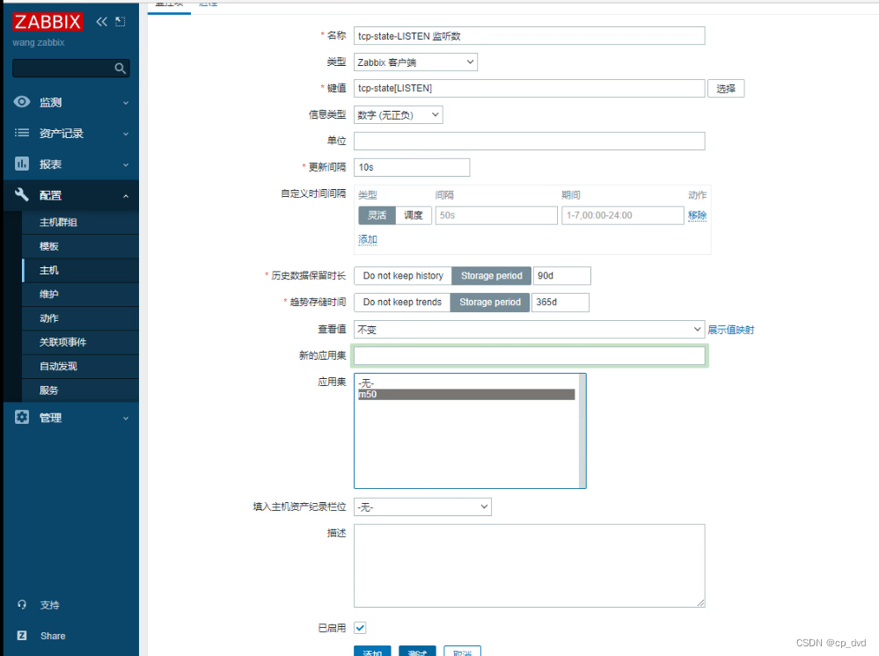
Task: Click the scrollbar of the 应用集 list
Action: tap(582, 431)
